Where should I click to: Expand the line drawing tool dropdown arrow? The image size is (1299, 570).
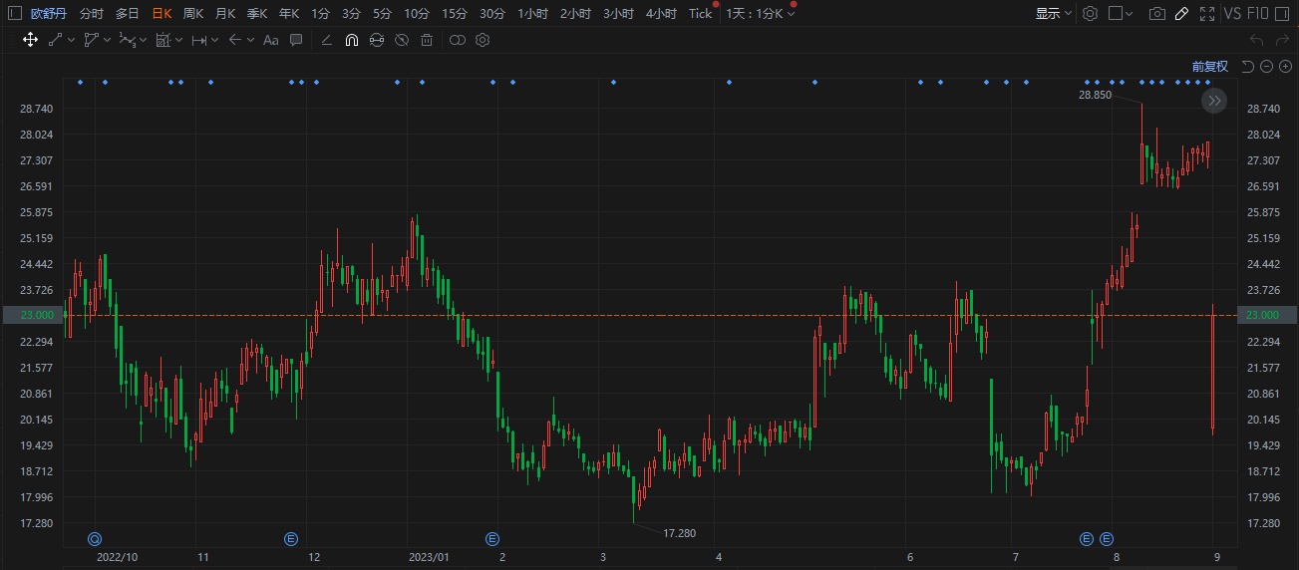click(x=73, y=40)
